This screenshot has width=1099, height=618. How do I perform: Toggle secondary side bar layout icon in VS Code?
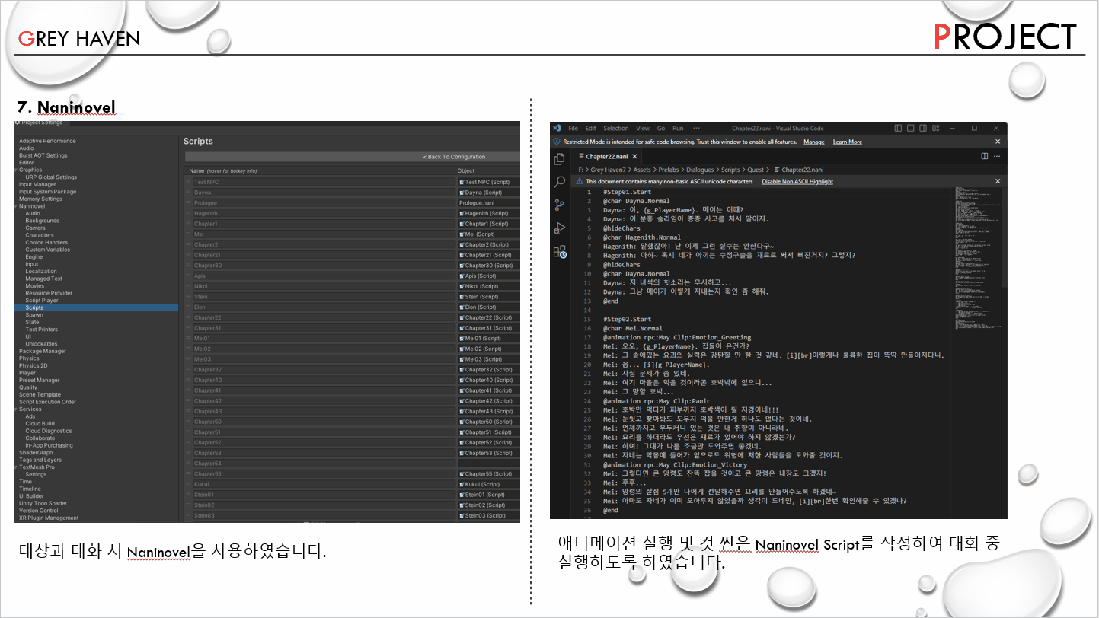coord(923,128)
